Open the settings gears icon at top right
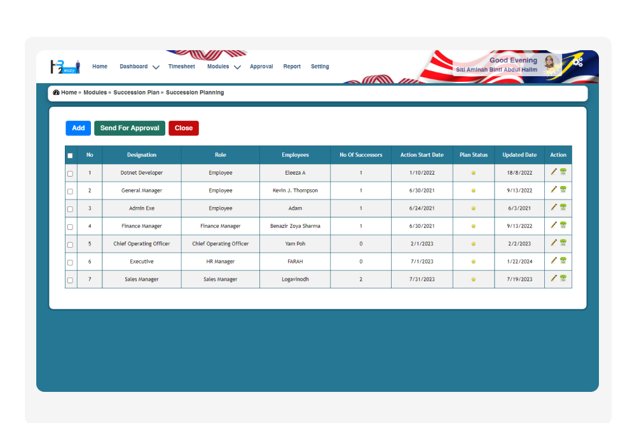 577,62
